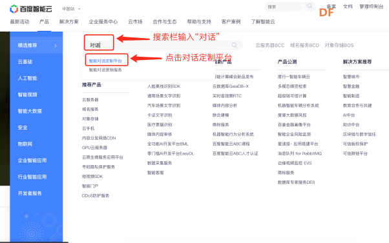Open 短视频SDK product link

click(92, 177)
